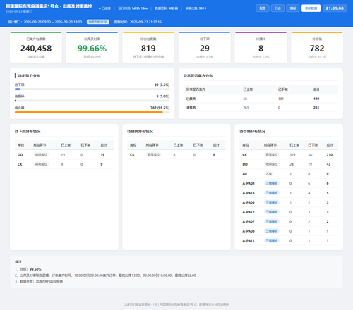This screenshot has width=353, height=310.
Task: Click the blue tag in A-PA09 row
Action: pos(272,202)
